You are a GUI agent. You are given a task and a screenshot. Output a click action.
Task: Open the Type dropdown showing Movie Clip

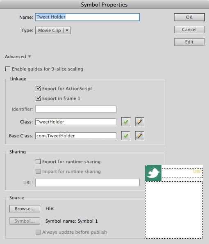(53, 30)
